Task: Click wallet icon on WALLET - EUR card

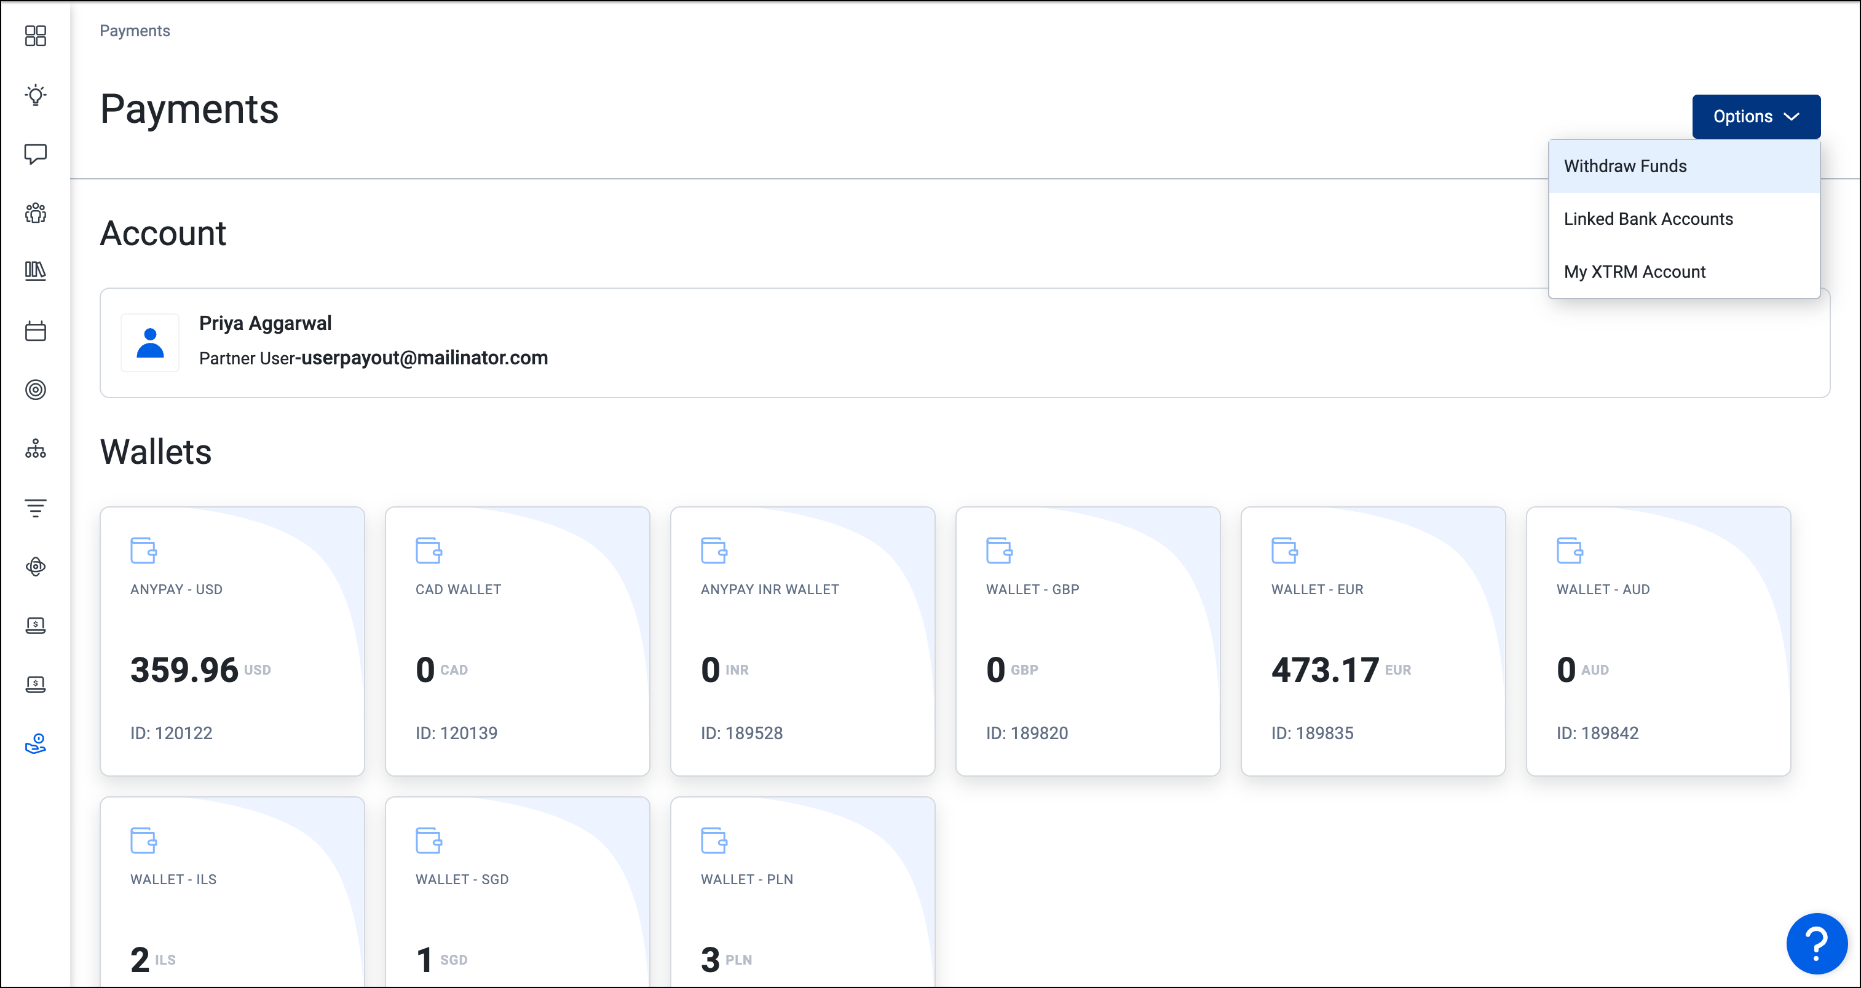Action: [x=1285, y=551]
